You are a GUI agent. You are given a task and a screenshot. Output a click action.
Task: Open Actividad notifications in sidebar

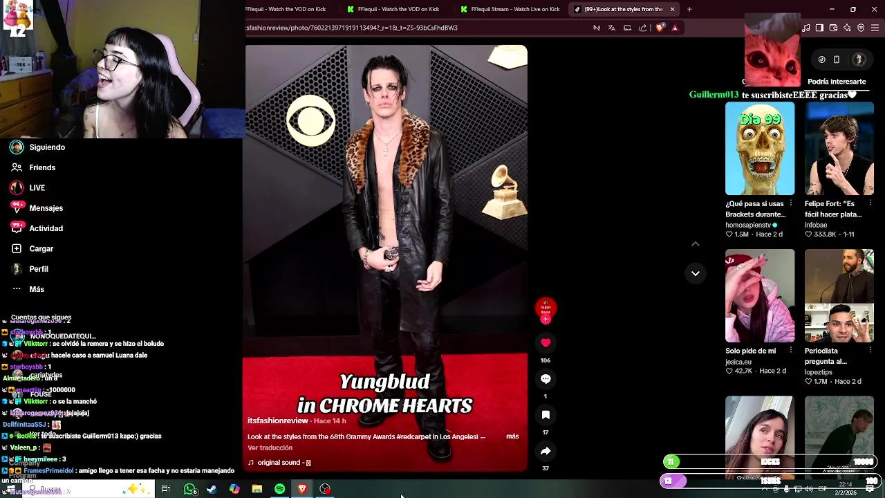click(x=37, y=228)
